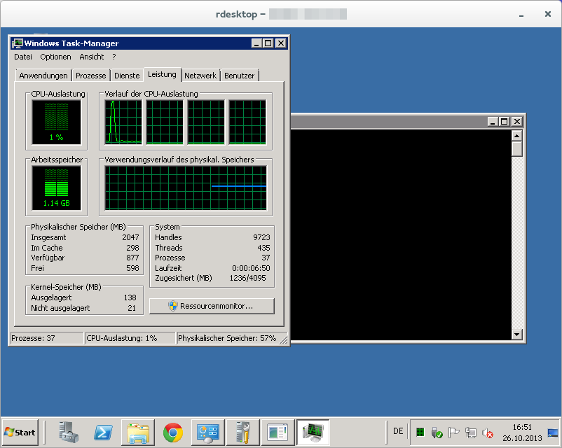Click the Task Manager green tray icon
562x448 pixels.
(420, 433)
